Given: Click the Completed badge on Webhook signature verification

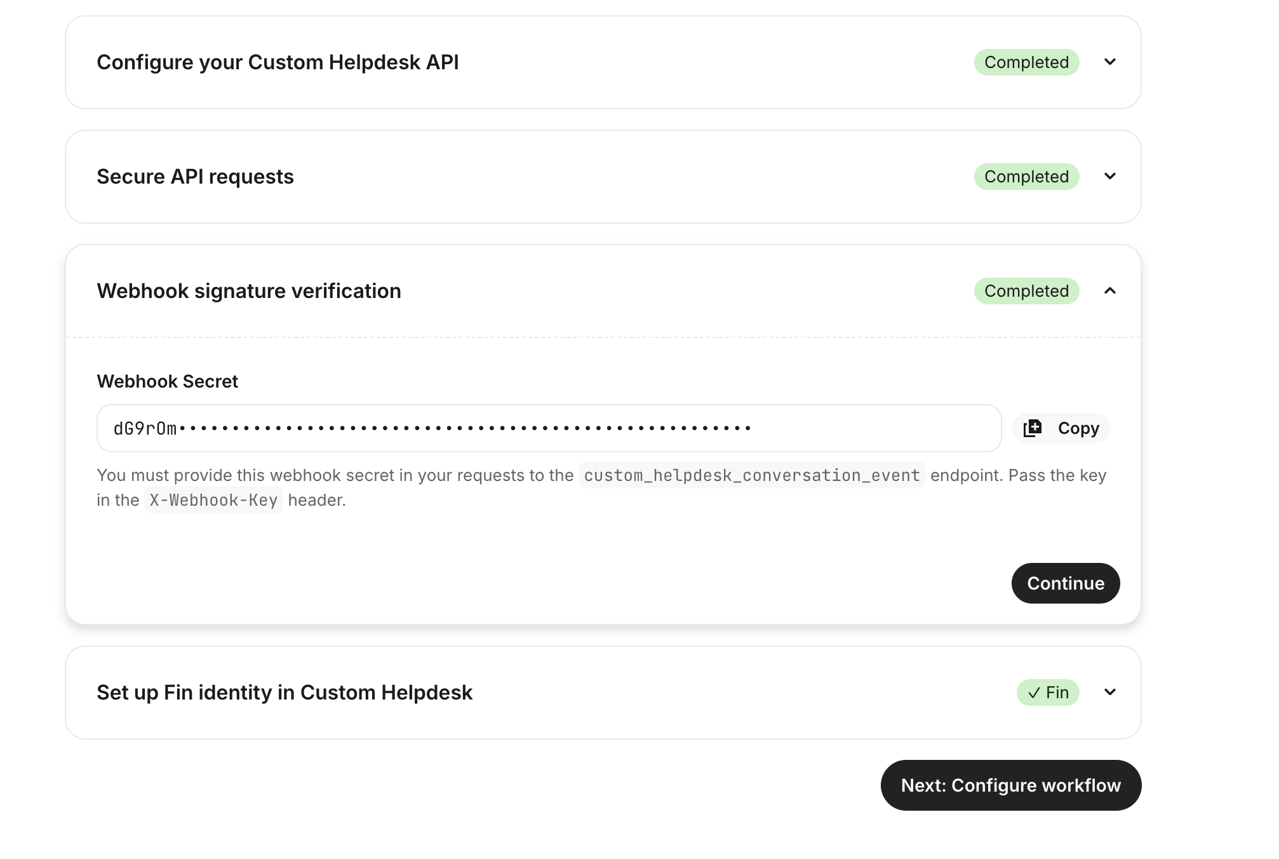Looking at the screenshot, I should click(1026, 291).
